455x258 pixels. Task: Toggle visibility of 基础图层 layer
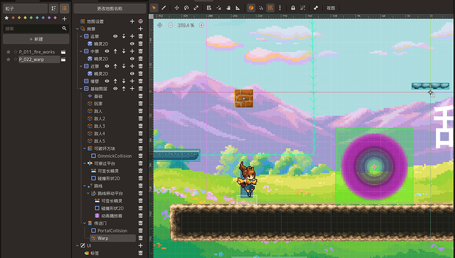[115, 89]
